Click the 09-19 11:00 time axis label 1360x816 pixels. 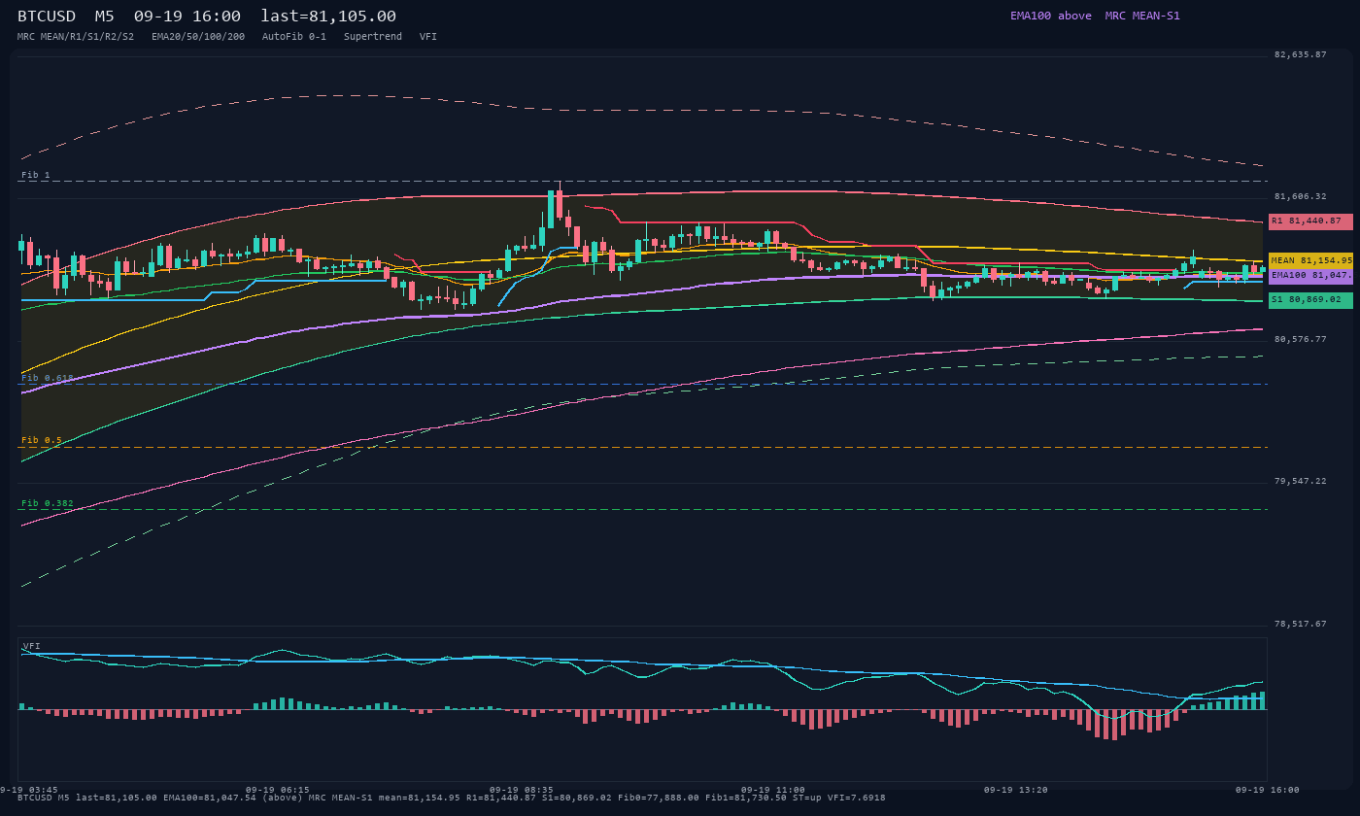(x=773, y=790)
